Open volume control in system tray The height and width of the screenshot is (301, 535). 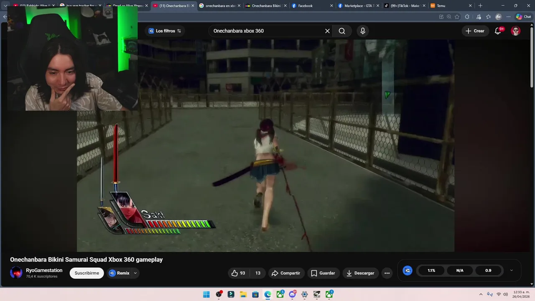[x=505, y=295]
